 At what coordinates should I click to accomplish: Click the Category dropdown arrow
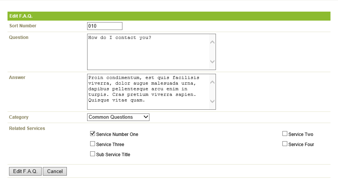click(x=146, y=117)
